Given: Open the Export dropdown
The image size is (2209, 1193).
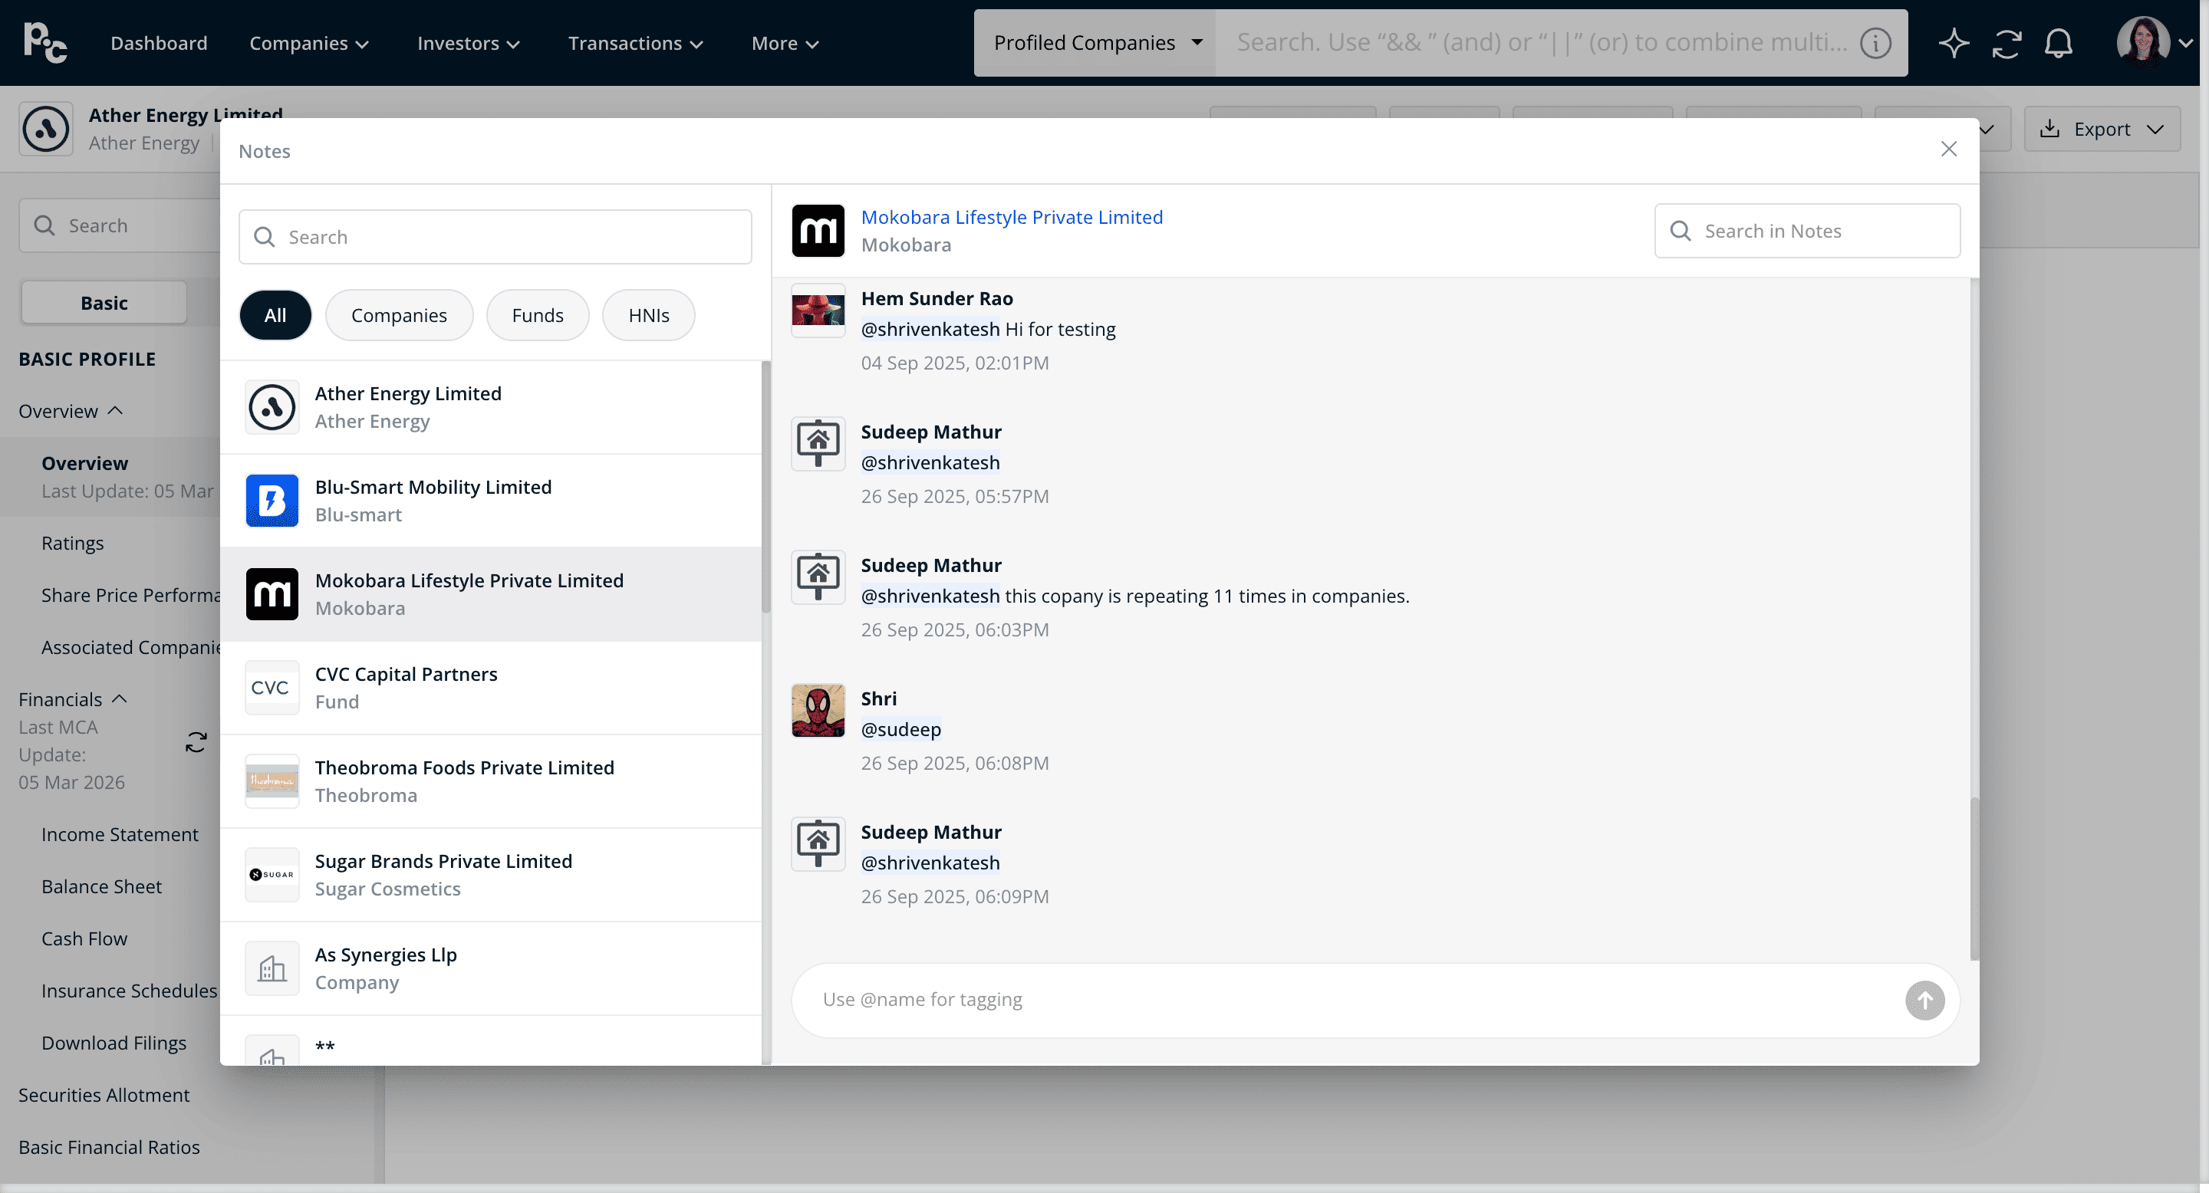Looking at the screenshot, I should tap(2102, 129).
